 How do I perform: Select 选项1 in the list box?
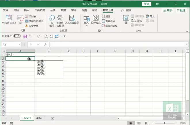41,62
